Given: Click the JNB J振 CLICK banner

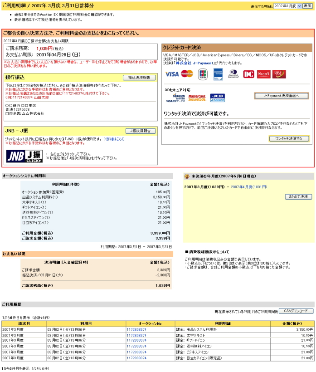Looking at the screenshot, I should [24, 156].
